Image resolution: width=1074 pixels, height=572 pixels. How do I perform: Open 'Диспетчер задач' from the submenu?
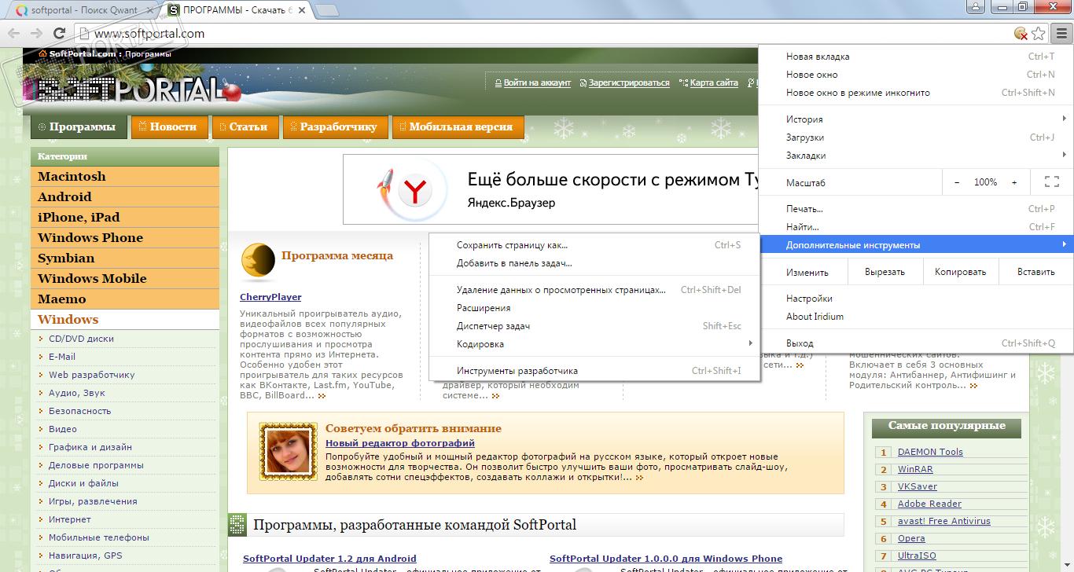pos(594,326)
